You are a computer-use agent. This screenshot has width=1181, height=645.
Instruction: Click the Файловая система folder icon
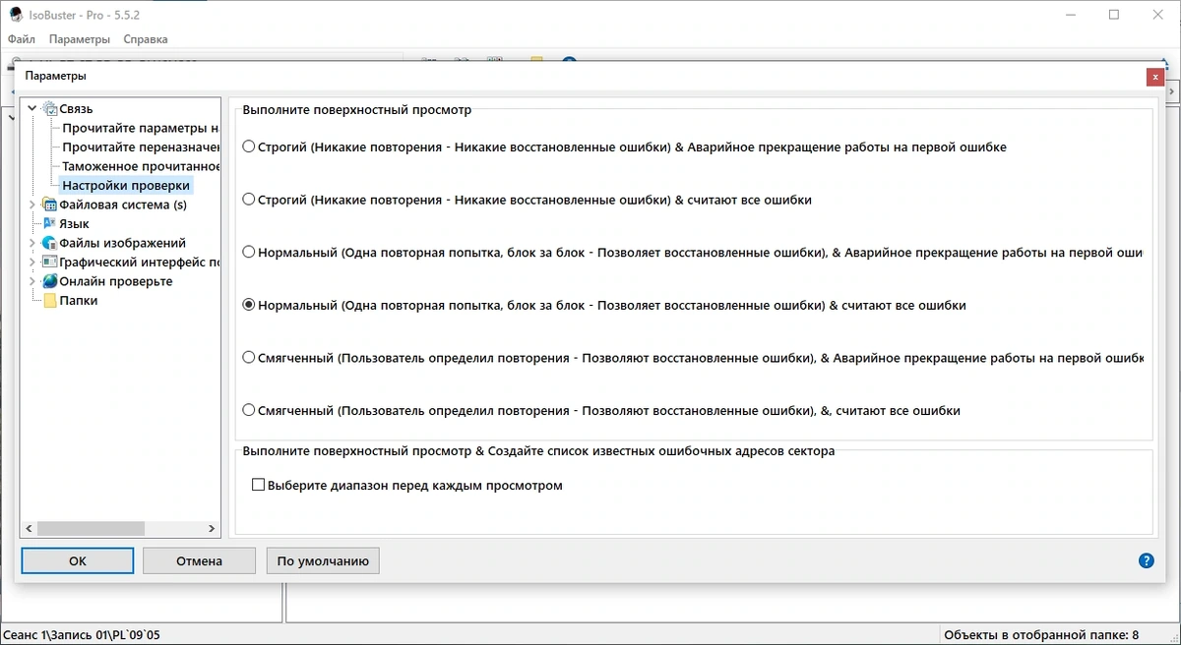click(50, 205)
